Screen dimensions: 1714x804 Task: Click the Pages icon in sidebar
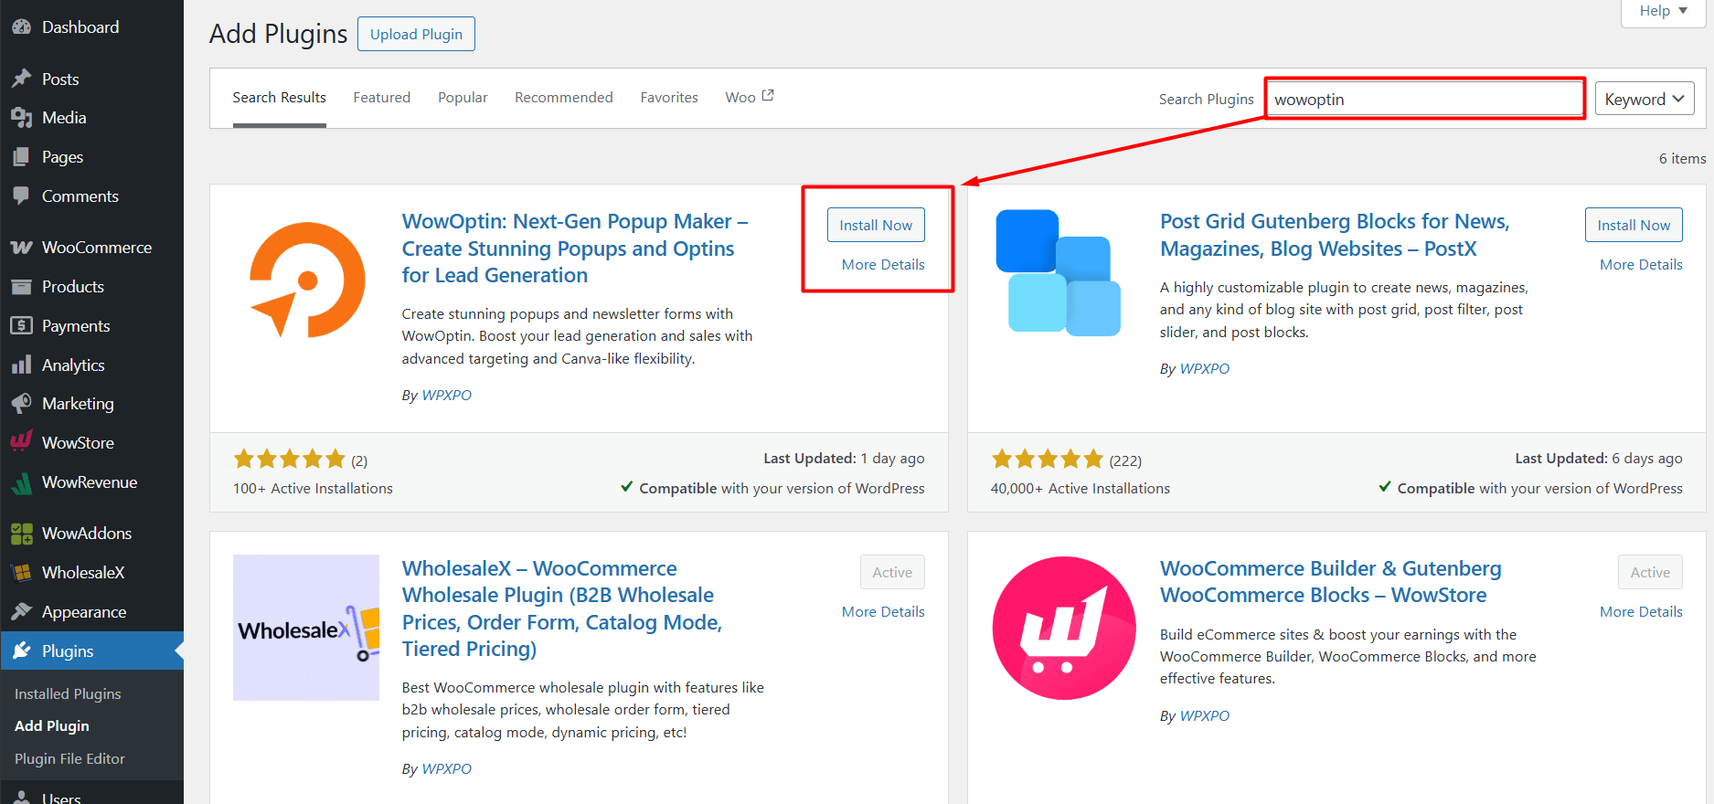pyautogui.click(x=21, y=157)
